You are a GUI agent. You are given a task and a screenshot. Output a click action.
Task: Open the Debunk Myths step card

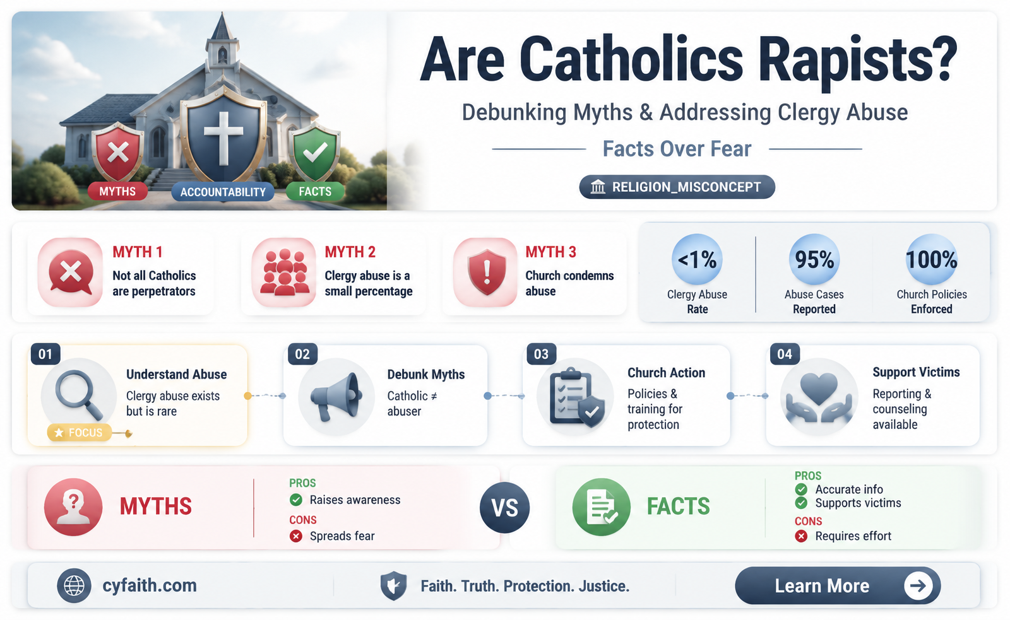[385, 395]
